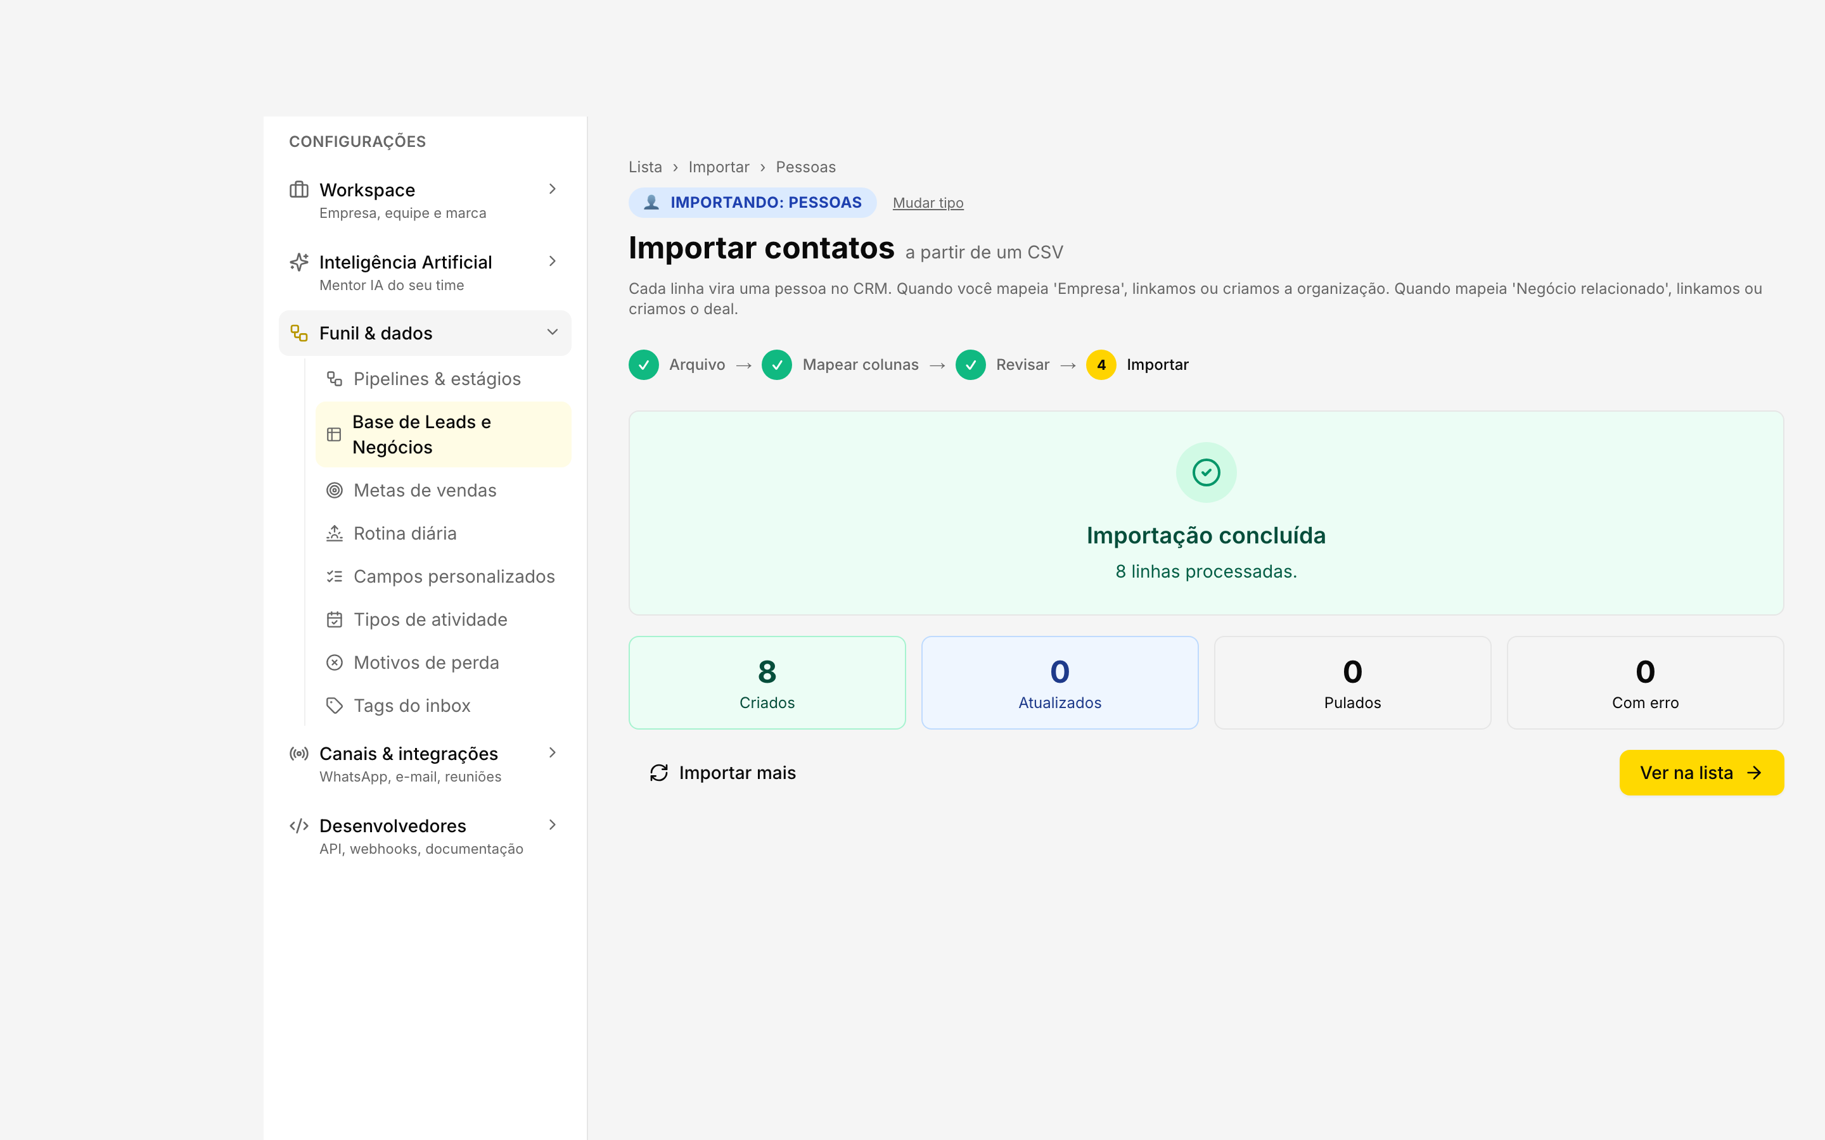Click the Mapear colunas step checkmark circle
Viewport: 1825px width, 1140px height.
pos(777,365)
